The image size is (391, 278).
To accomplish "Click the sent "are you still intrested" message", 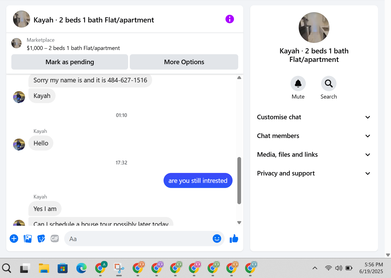I will [198, 181].
